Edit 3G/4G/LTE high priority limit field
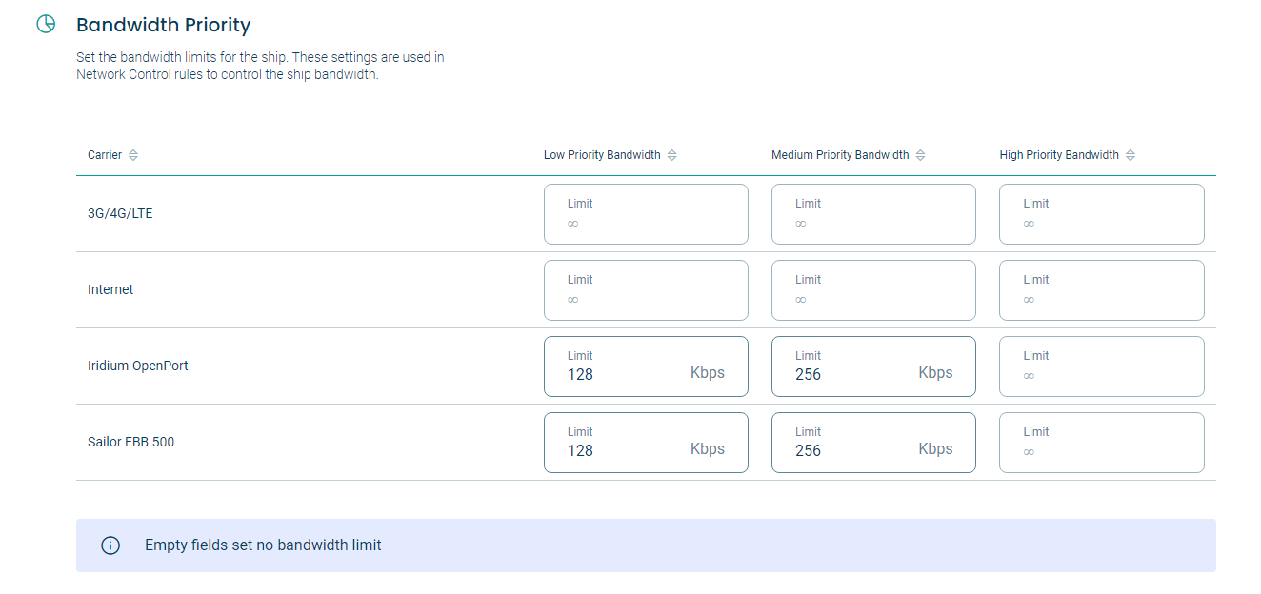 click(x=1102, y=214)
